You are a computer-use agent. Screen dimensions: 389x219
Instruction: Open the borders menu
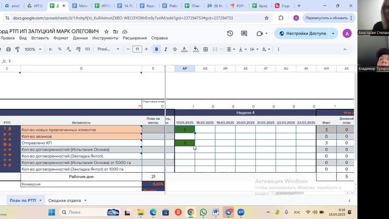pos(205,49)
